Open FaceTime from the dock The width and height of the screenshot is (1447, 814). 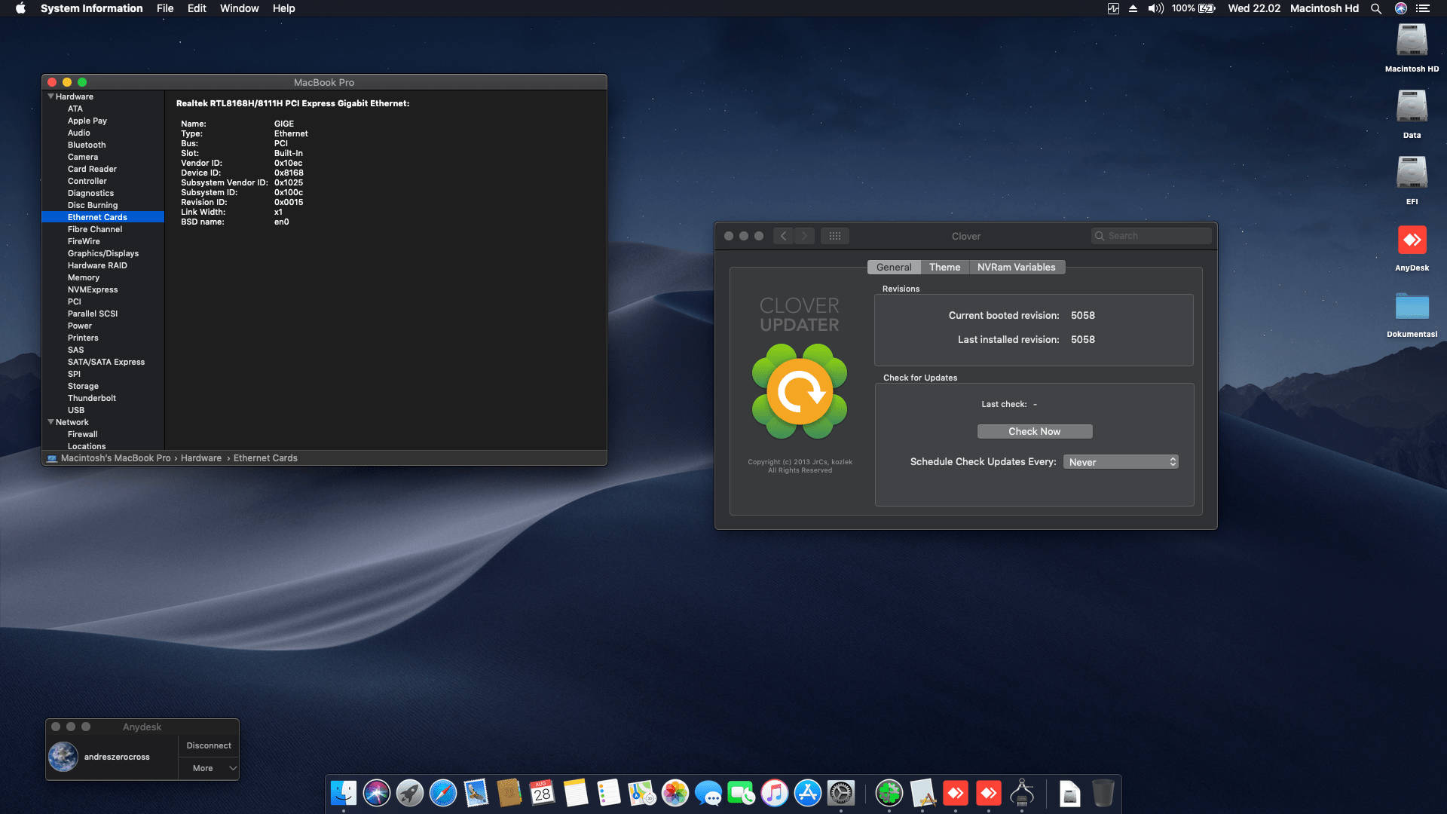click(742, 793)
